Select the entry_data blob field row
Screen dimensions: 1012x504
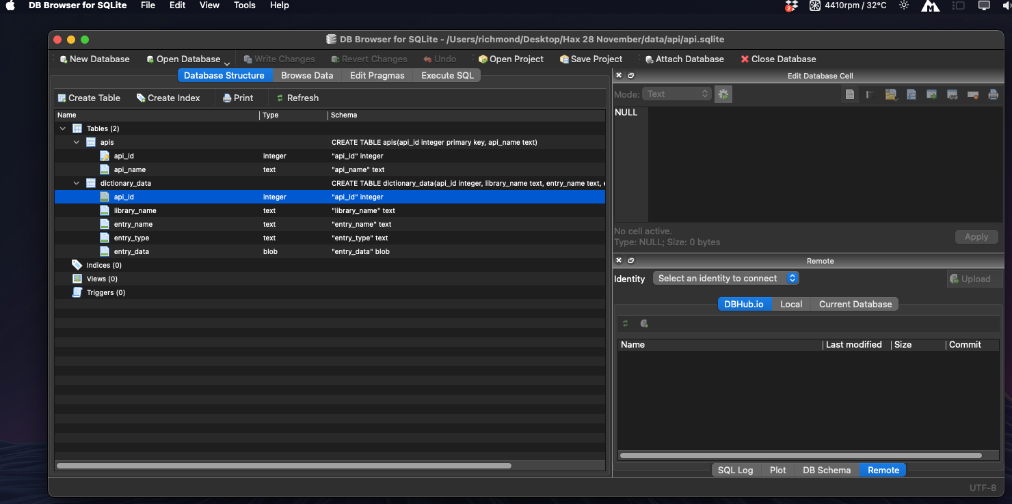pos(330,251)
